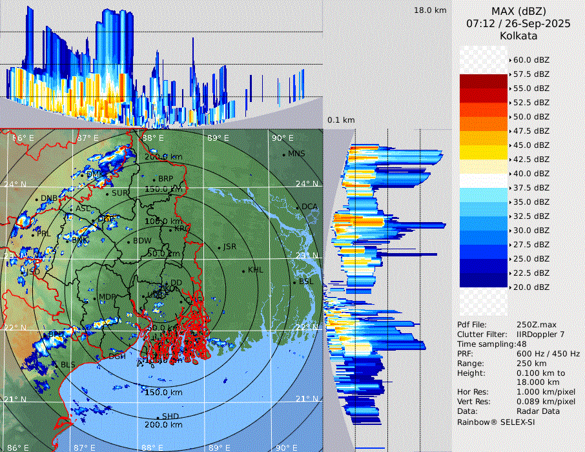Click the MAX (dBZ) title
This screenshot has height=452, width=585.
pyautogui.click(x=518, y=12)
